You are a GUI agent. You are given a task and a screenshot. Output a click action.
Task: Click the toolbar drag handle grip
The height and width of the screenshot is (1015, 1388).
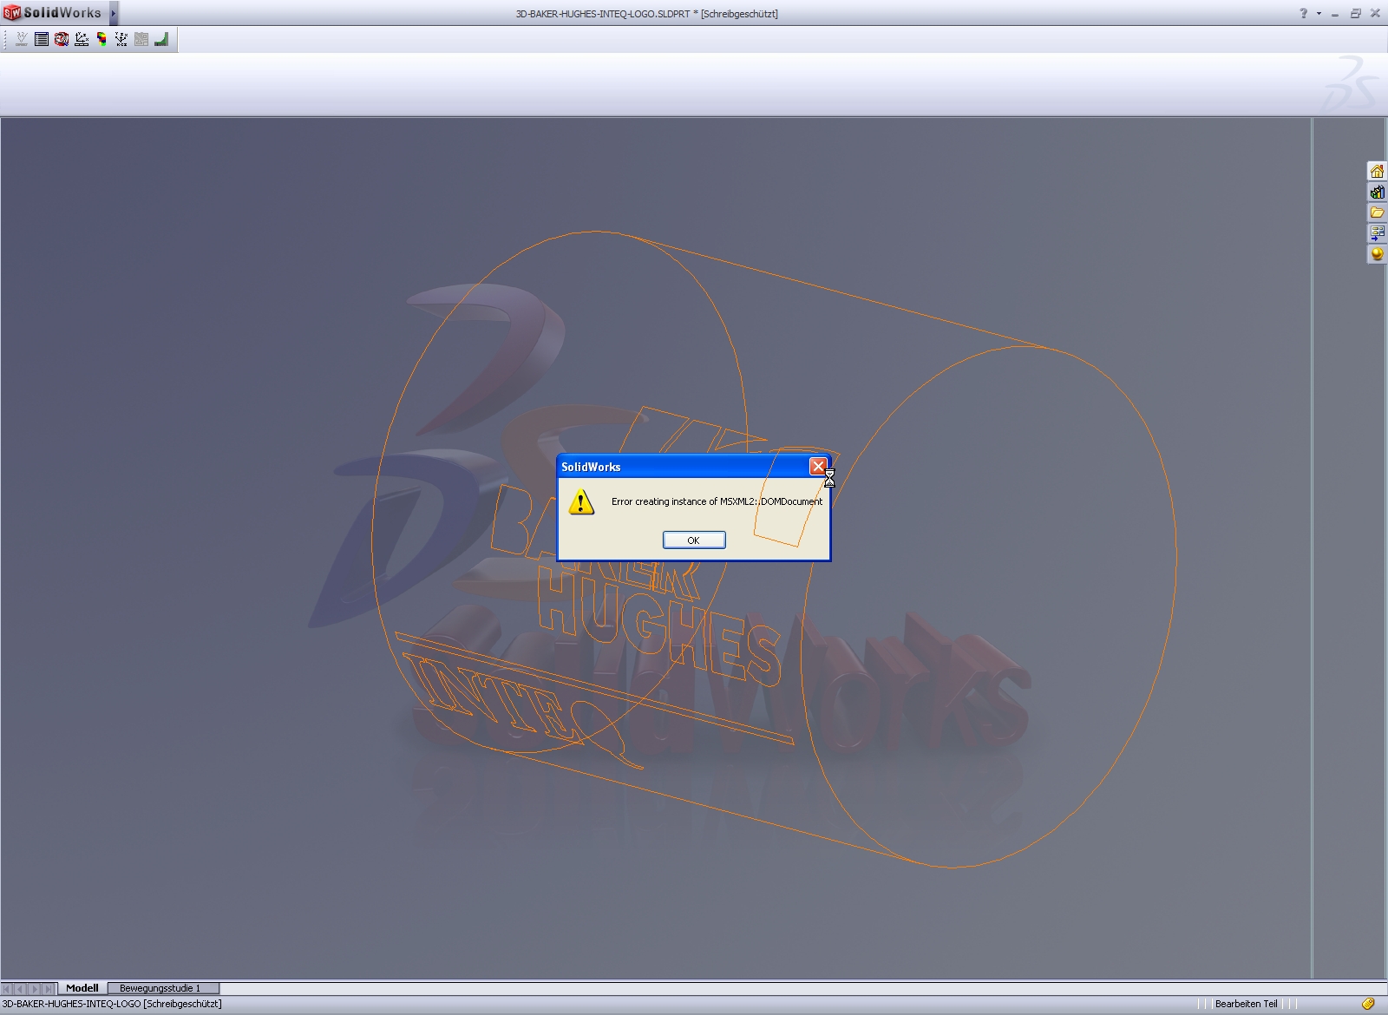click(x=5, y=39)
